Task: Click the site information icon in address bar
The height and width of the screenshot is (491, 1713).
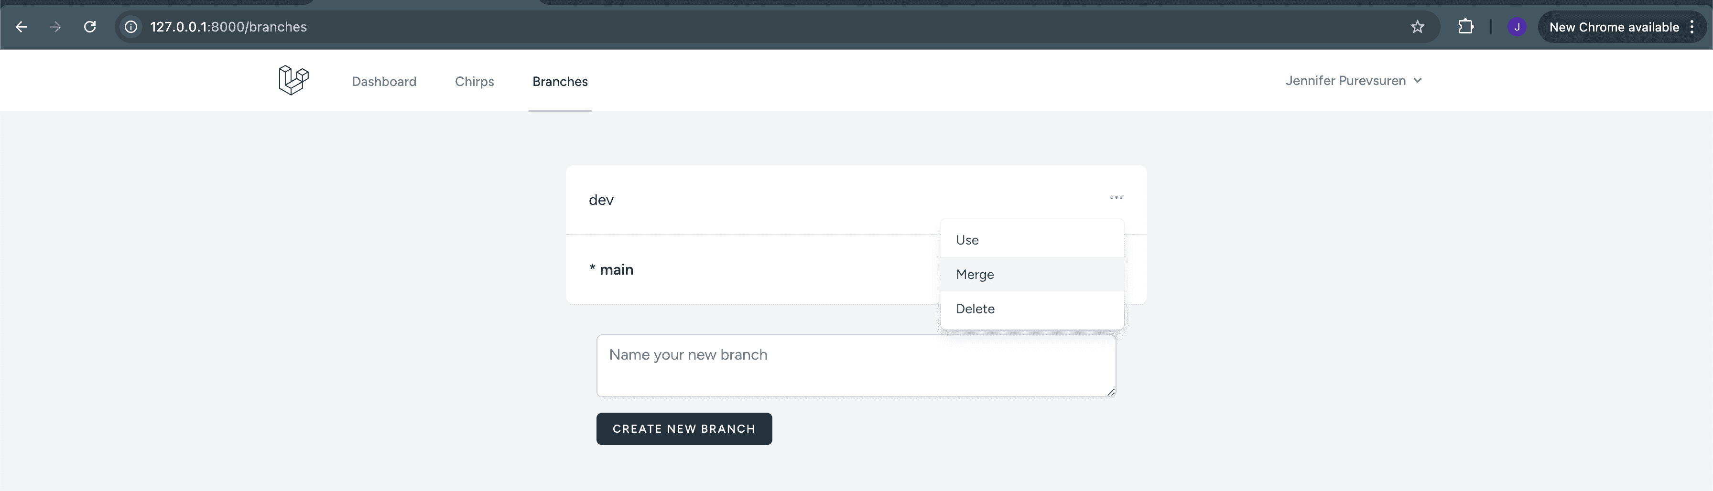Action: click(131, 27)
